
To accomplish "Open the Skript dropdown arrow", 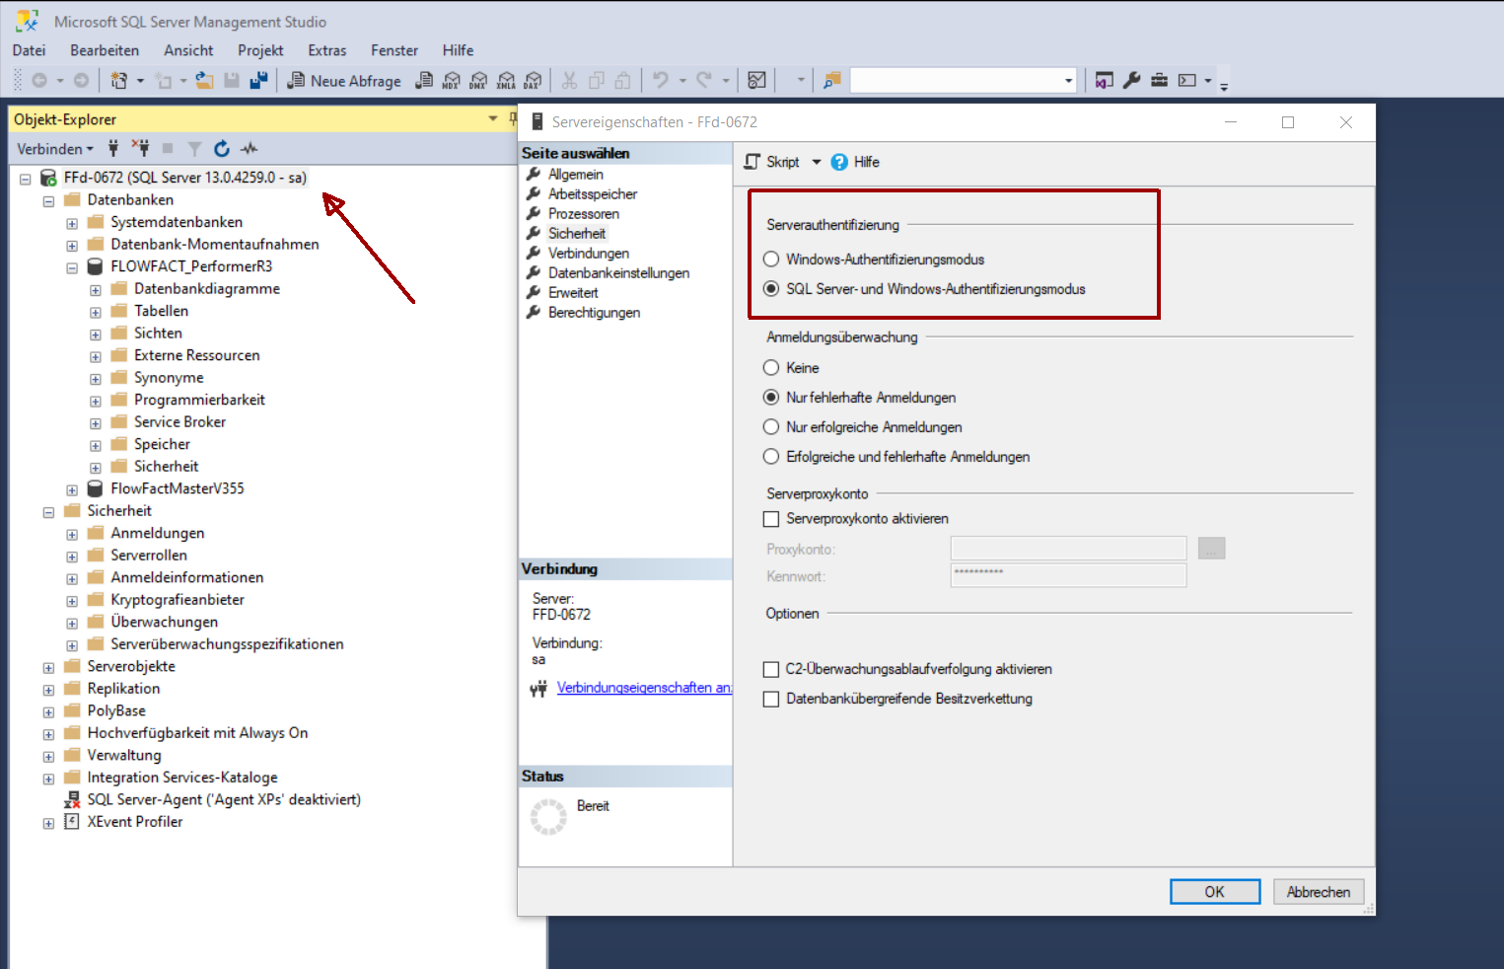I will coord(817,162).
